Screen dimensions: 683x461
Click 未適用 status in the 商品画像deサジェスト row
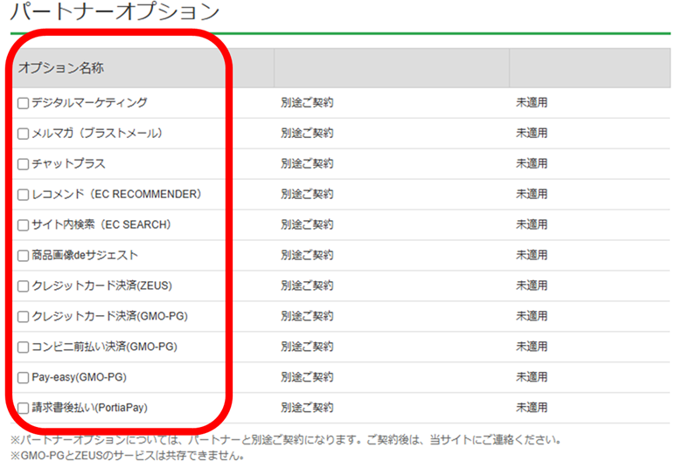[x=531, y=256]
